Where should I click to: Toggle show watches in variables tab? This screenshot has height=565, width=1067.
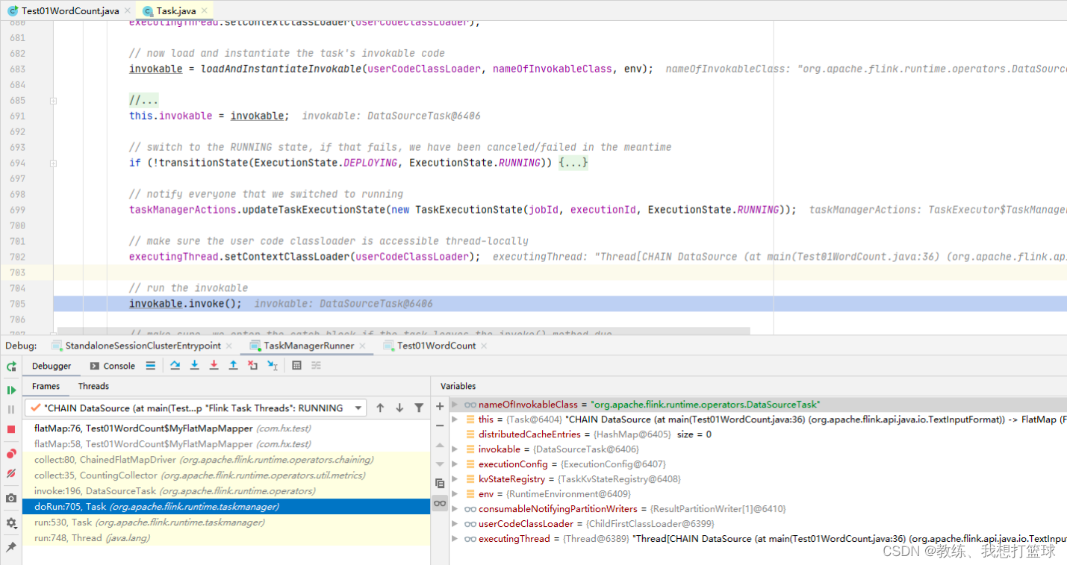point(440,504)
